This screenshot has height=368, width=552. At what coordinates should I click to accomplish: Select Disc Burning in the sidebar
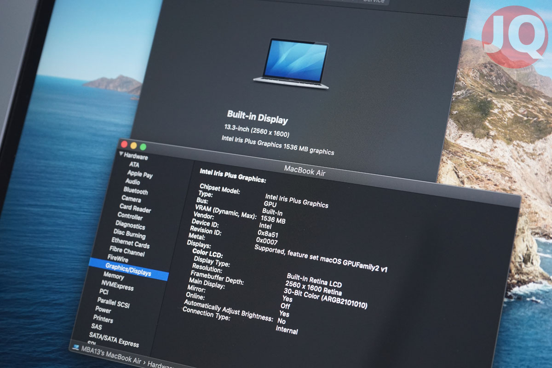pyautogui.click(x=129, y=235)
